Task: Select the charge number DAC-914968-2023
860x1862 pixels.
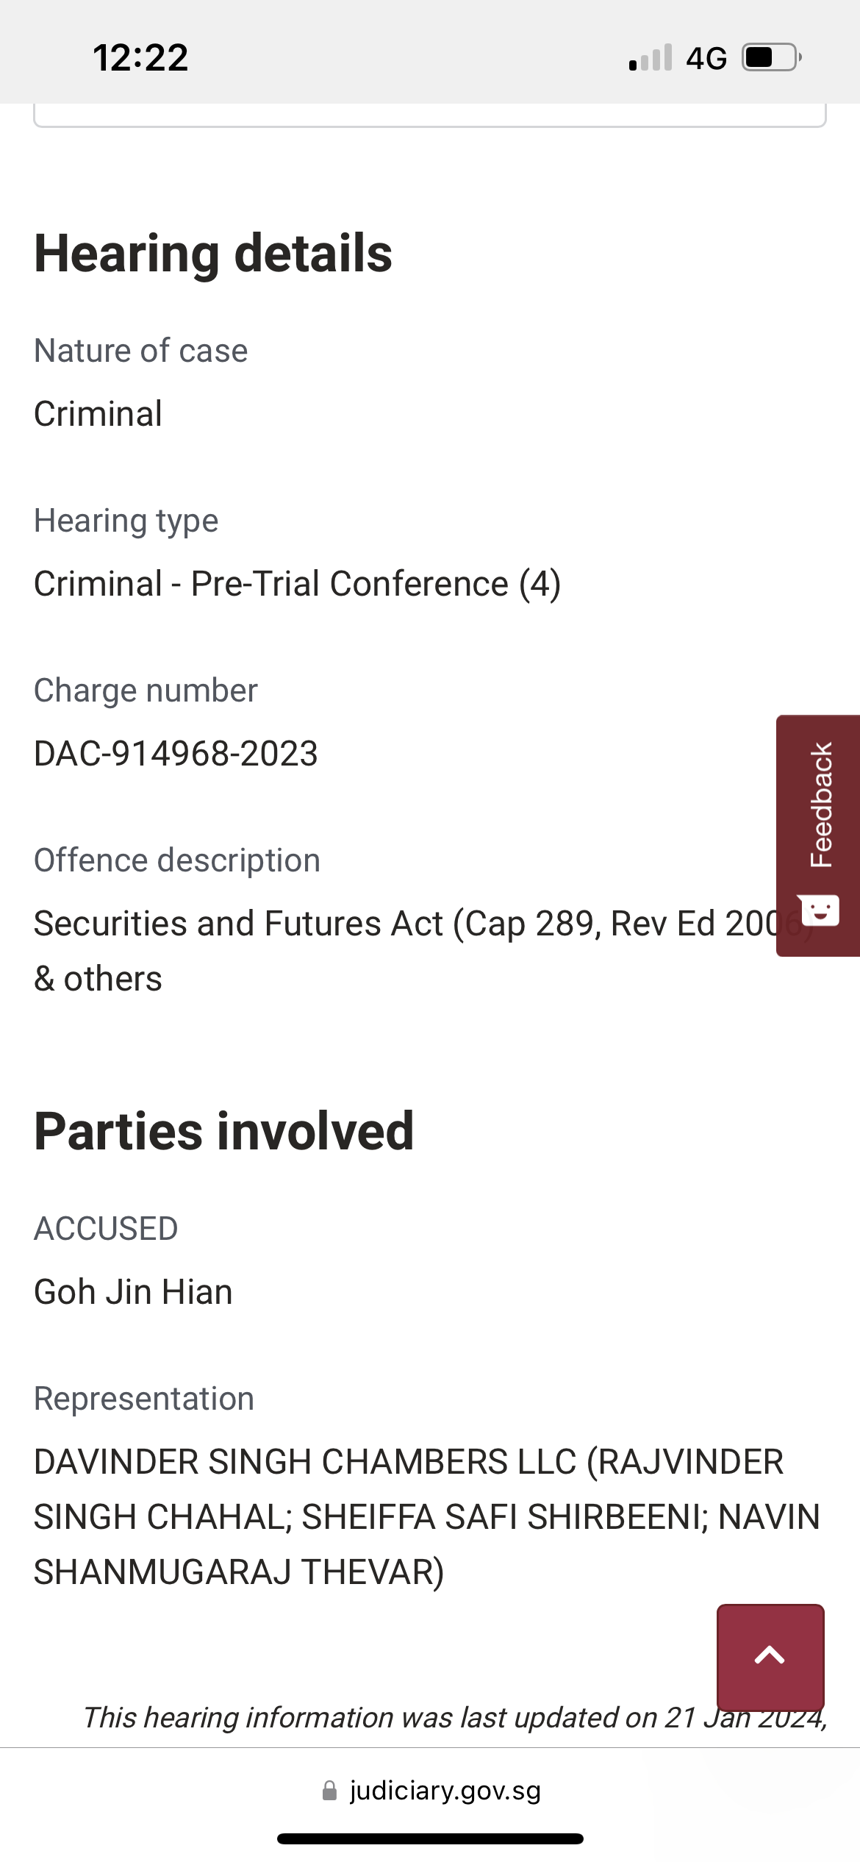Action: [176, 754]
